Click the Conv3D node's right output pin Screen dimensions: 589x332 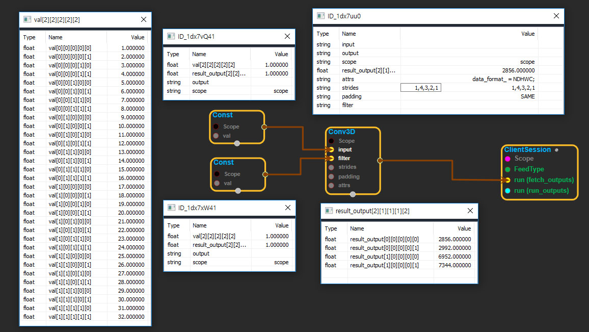[x=380, y=160]
